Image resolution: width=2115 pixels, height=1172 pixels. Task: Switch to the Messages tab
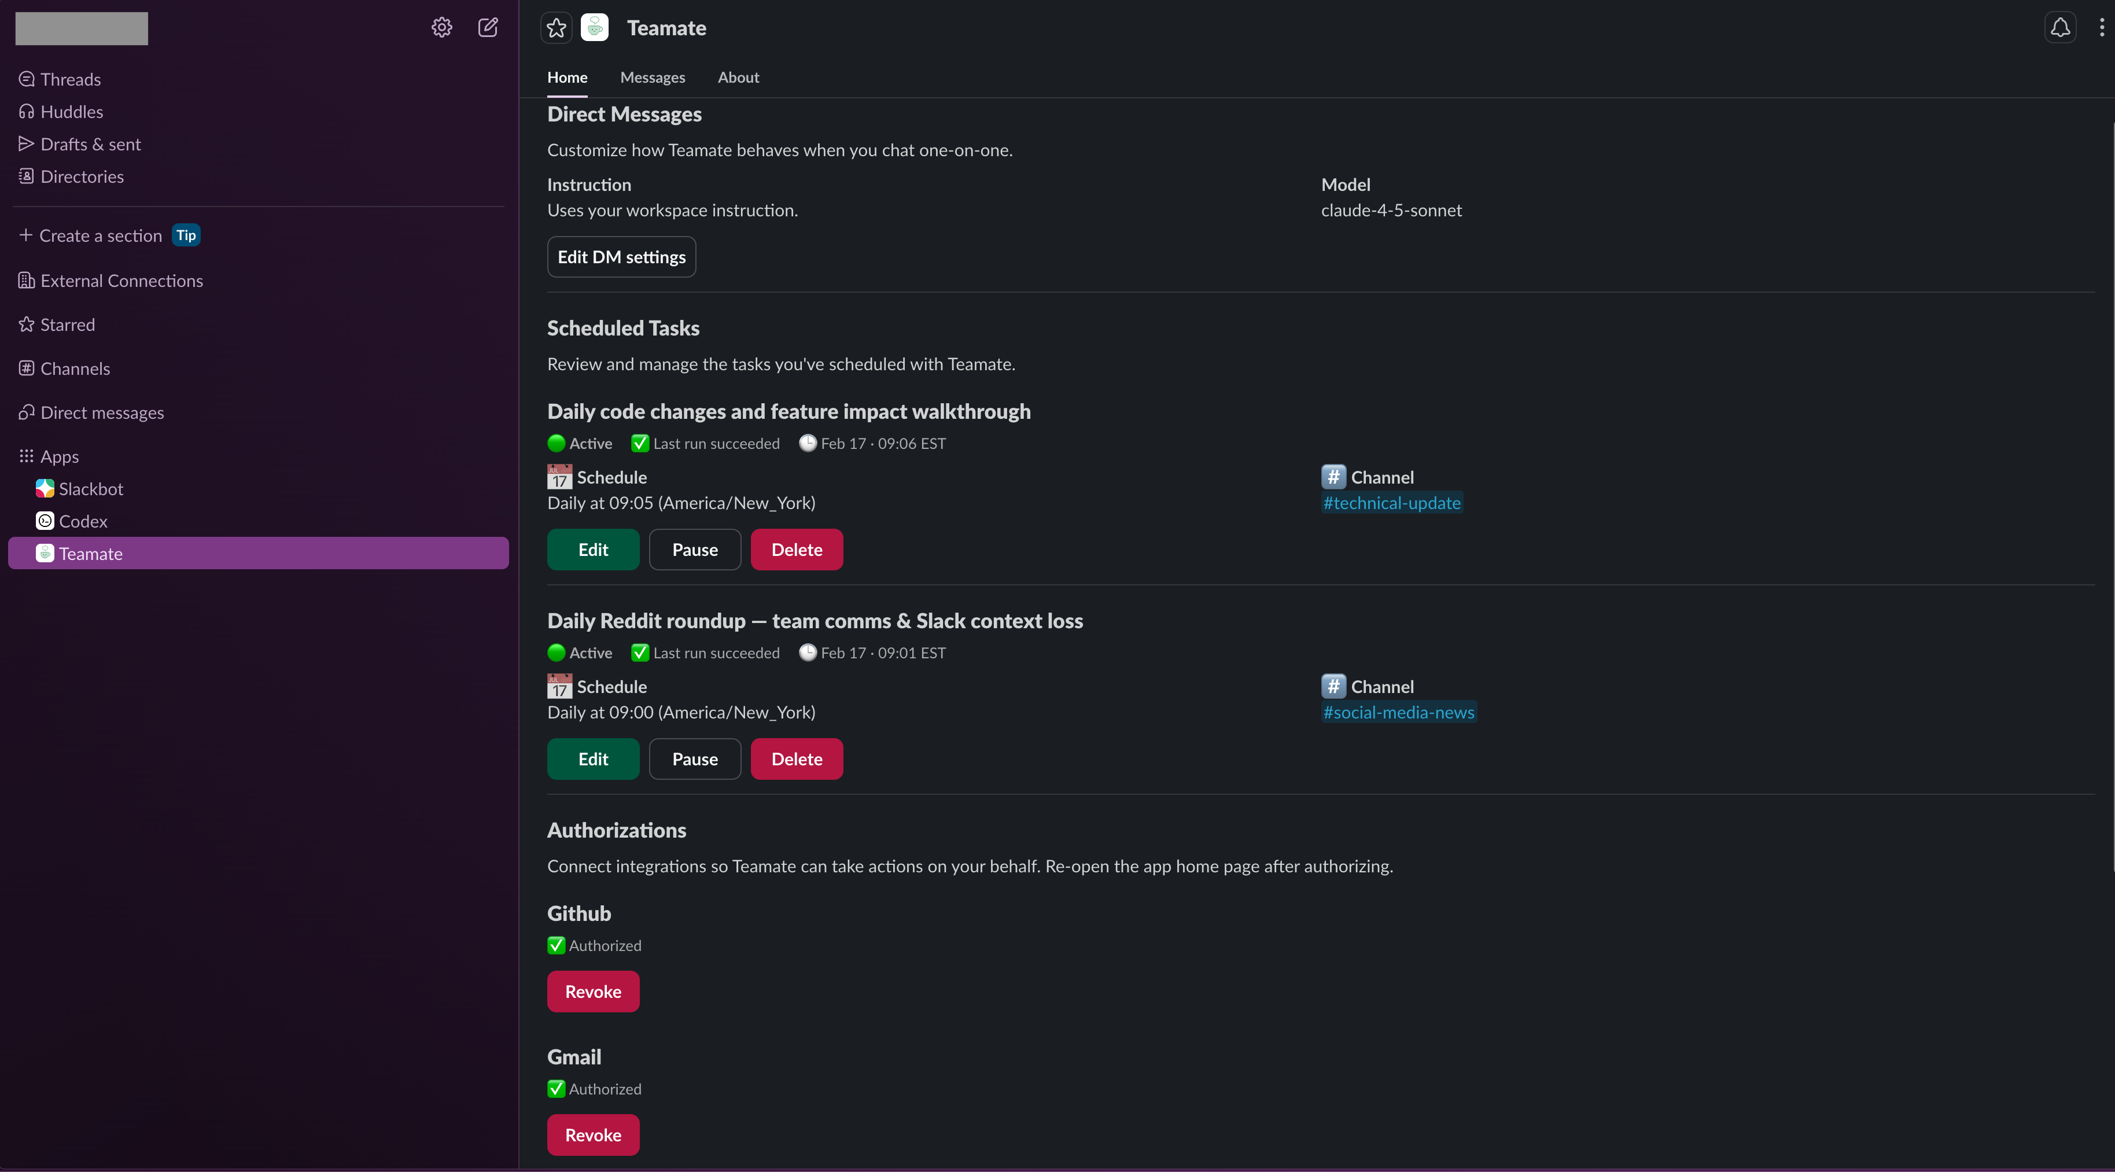pos(653,76)
